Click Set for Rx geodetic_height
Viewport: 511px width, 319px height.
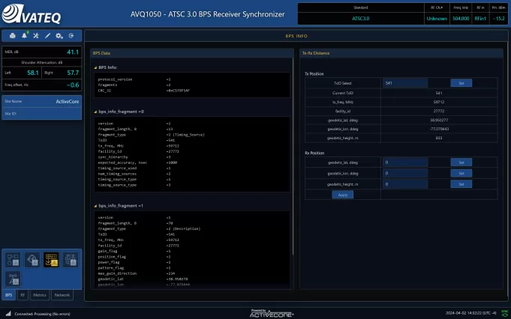point(461,184)
